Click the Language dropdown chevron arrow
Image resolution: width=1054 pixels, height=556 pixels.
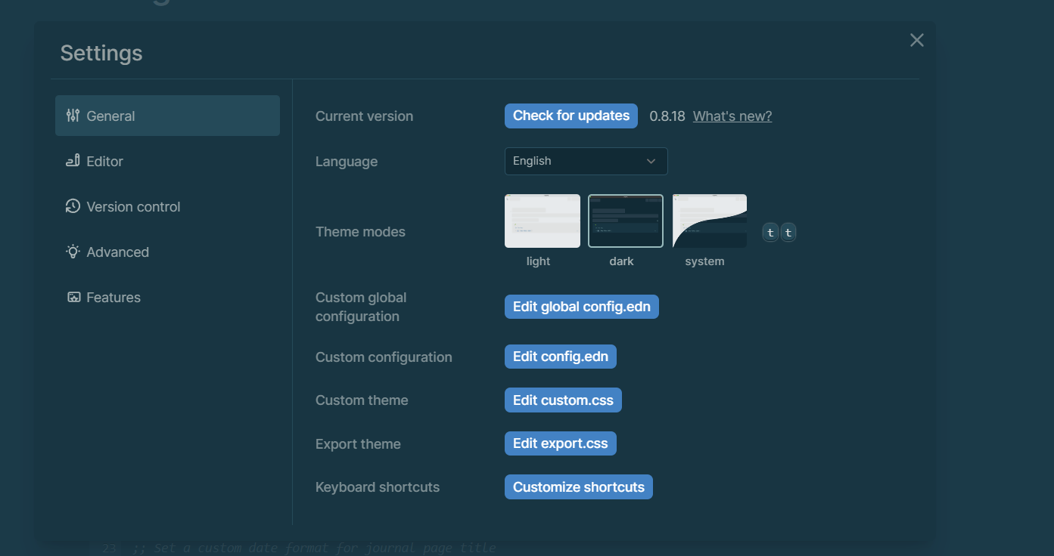pyautogui.click(x=651, y=161)
